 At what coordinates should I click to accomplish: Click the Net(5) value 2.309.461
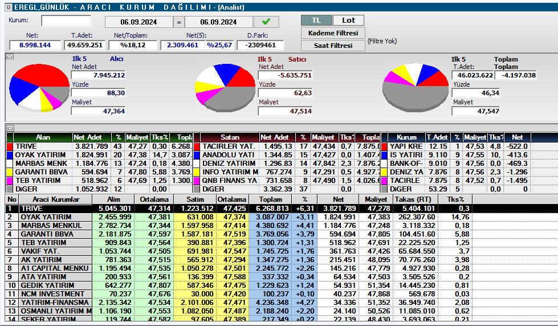click(x=182, y=45)
